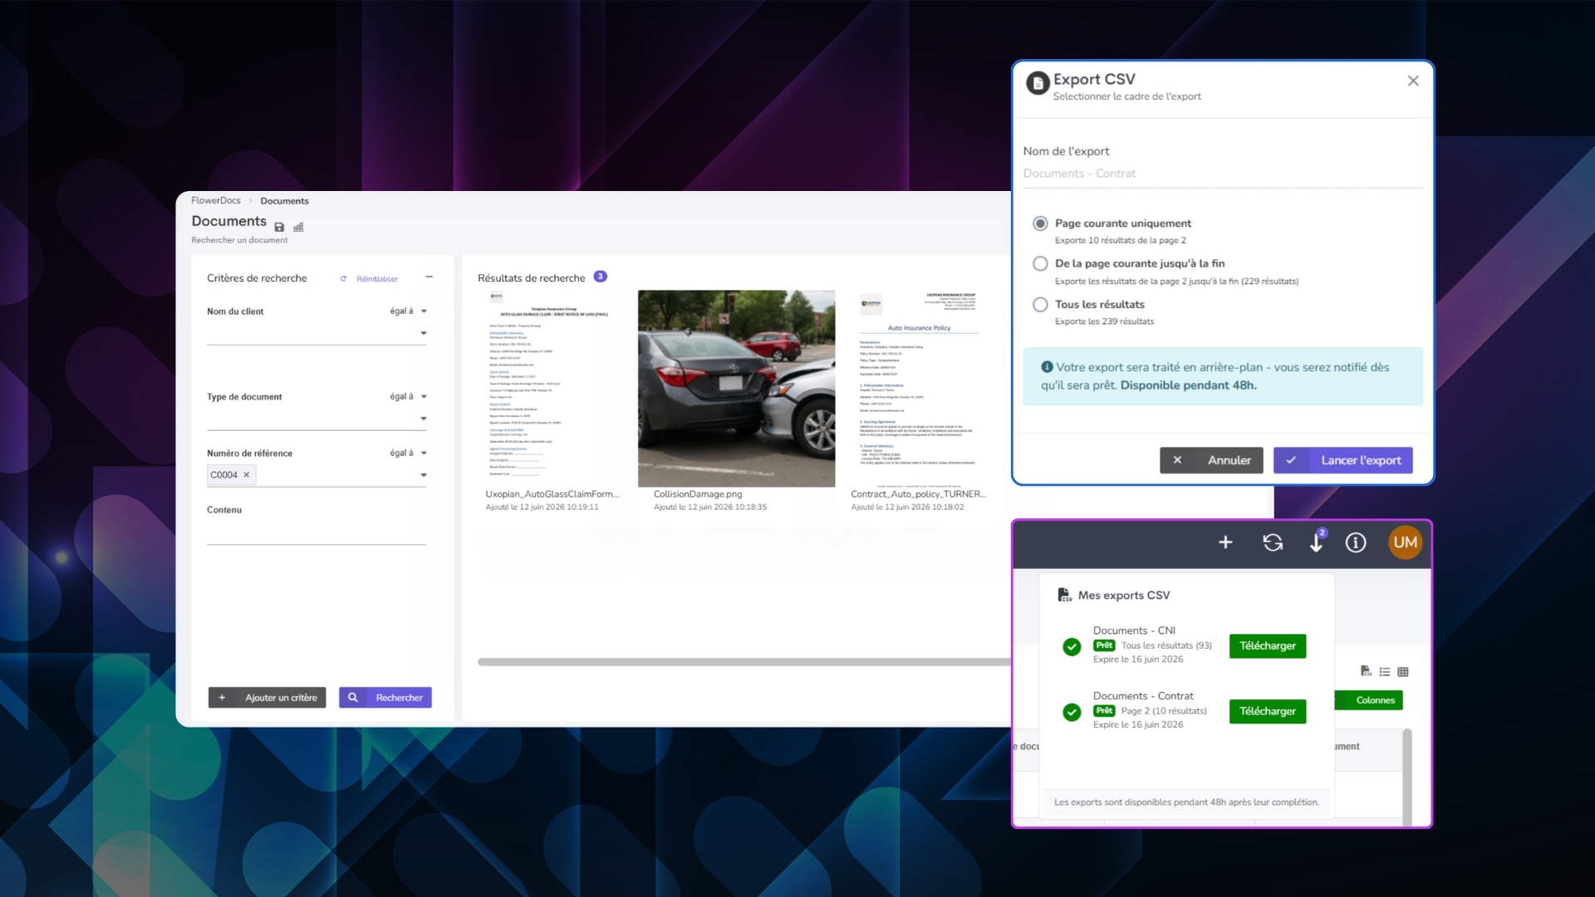Viewport: 1595px width, 897px height.
Task: Switch to grid view icon
Action: [x=1403, y=672]
